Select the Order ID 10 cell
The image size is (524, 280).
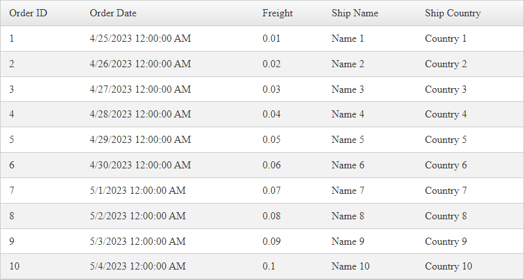point(14,267)
